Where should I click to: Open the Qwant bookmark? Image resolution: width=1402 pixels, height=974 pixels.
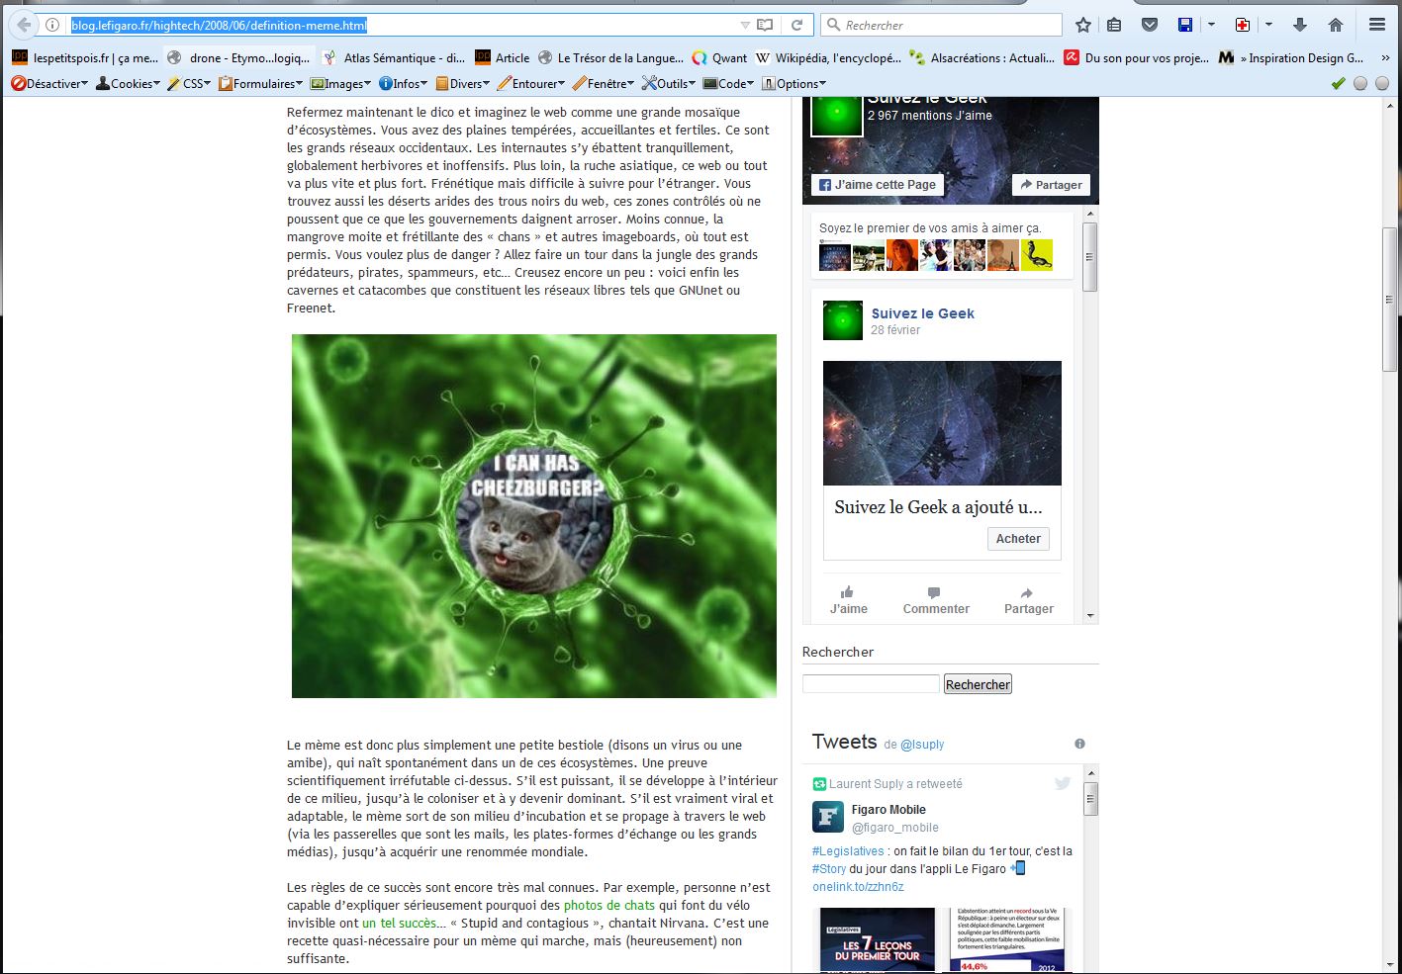pos(719,58)
